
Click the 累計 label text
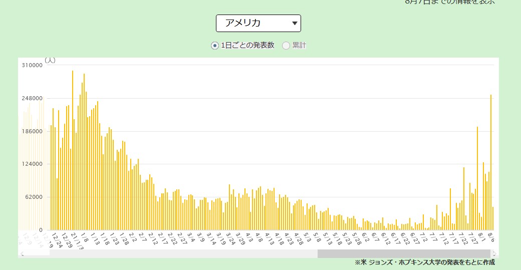[x=299, y=46]
